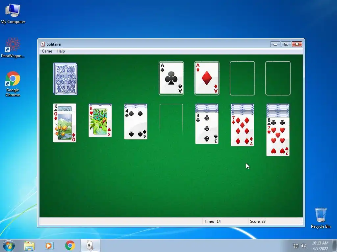Open the DataWagon desktop shortcut
337x252 pixels.
pyautogui.click(x=13, y=48)
